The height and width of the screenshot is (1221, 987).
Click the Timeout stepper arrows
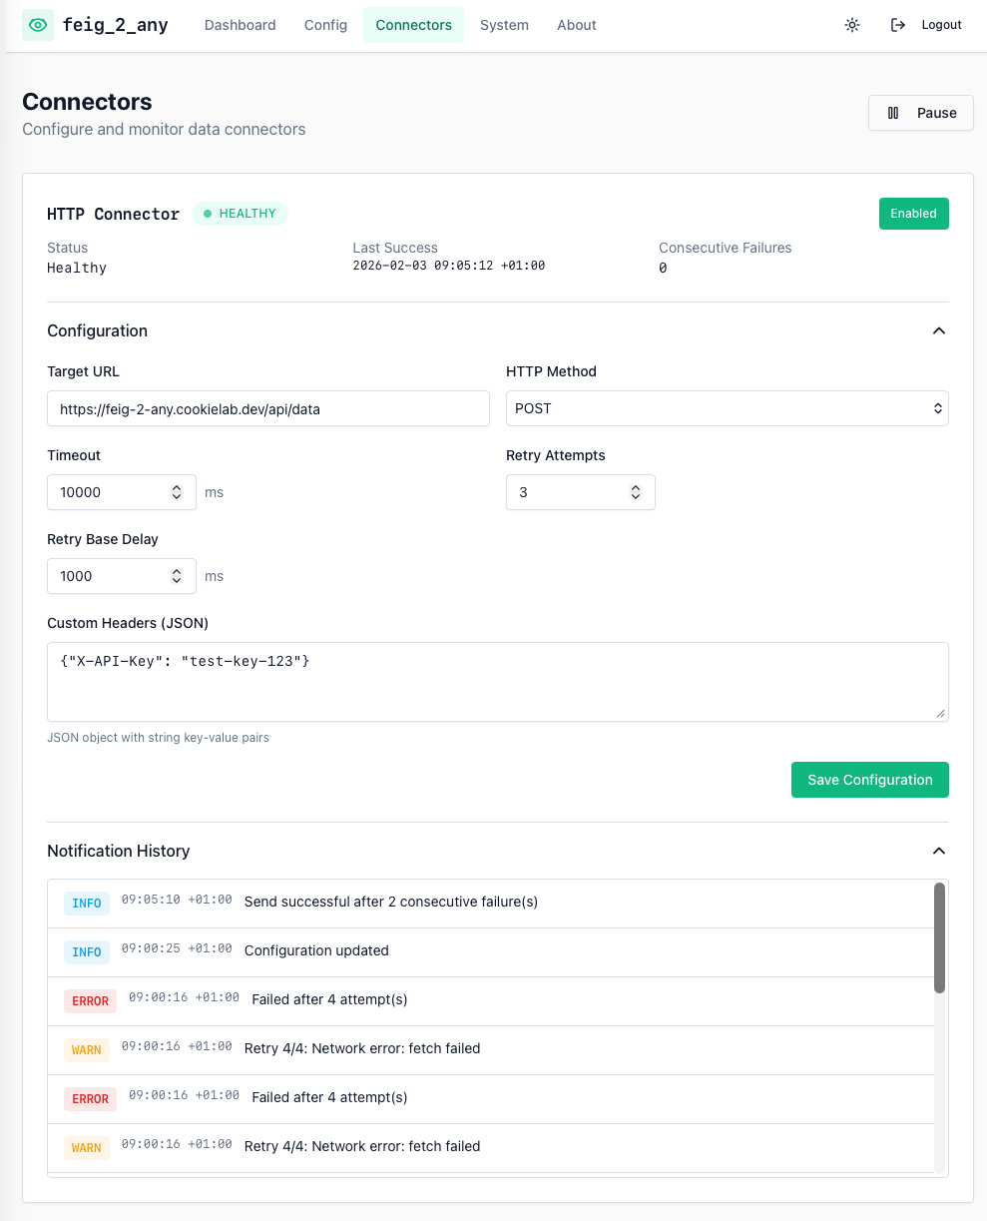pyautogui.click(x=177, y=492)
